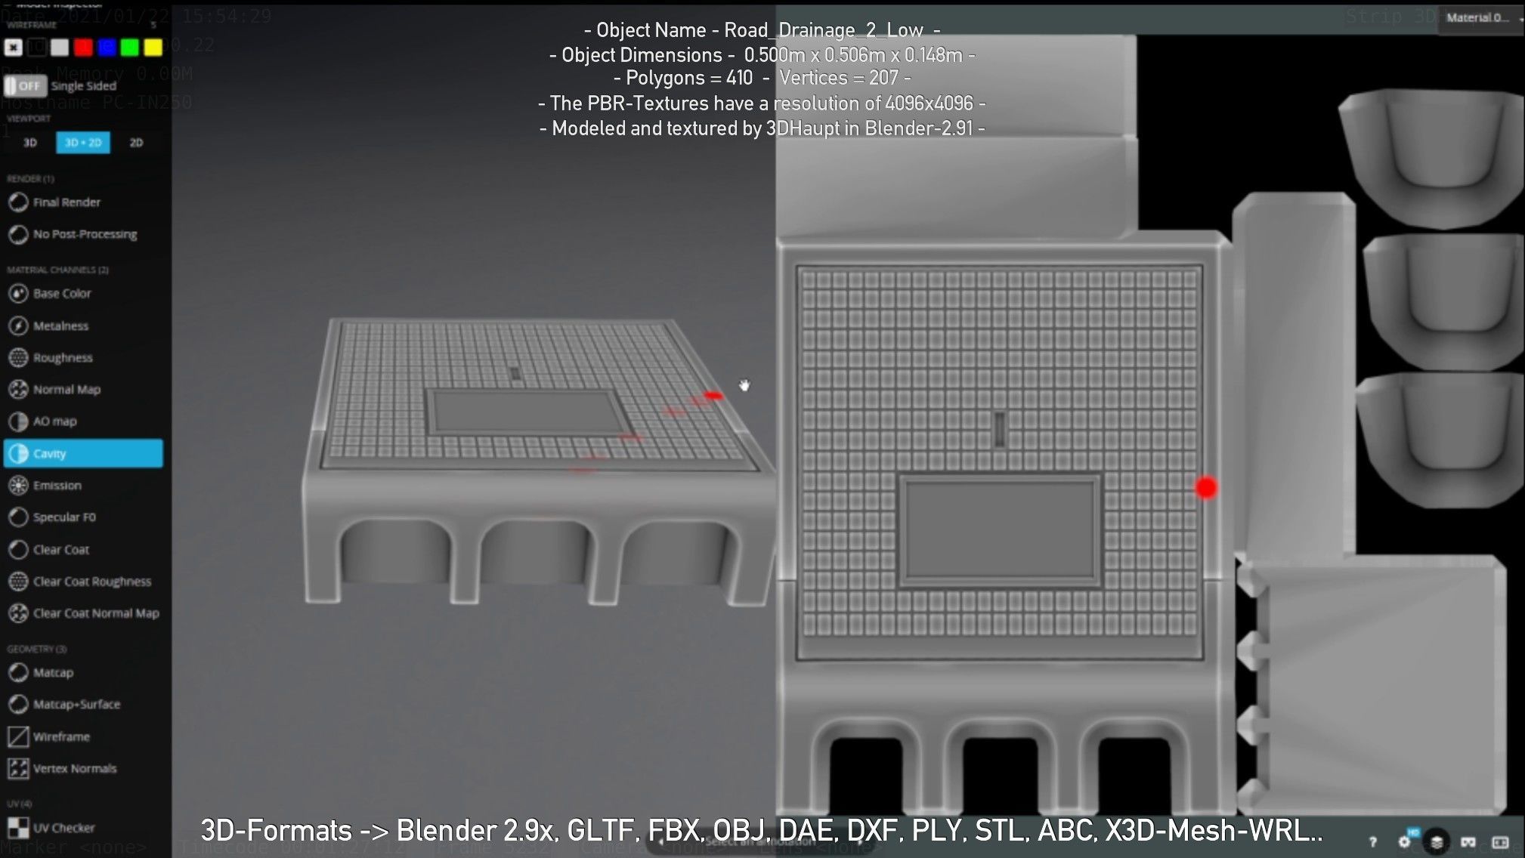Viewport: 1525px width, 858px height.
Task: Pick the blue wireframe color
Action: [x=107, y=48]
